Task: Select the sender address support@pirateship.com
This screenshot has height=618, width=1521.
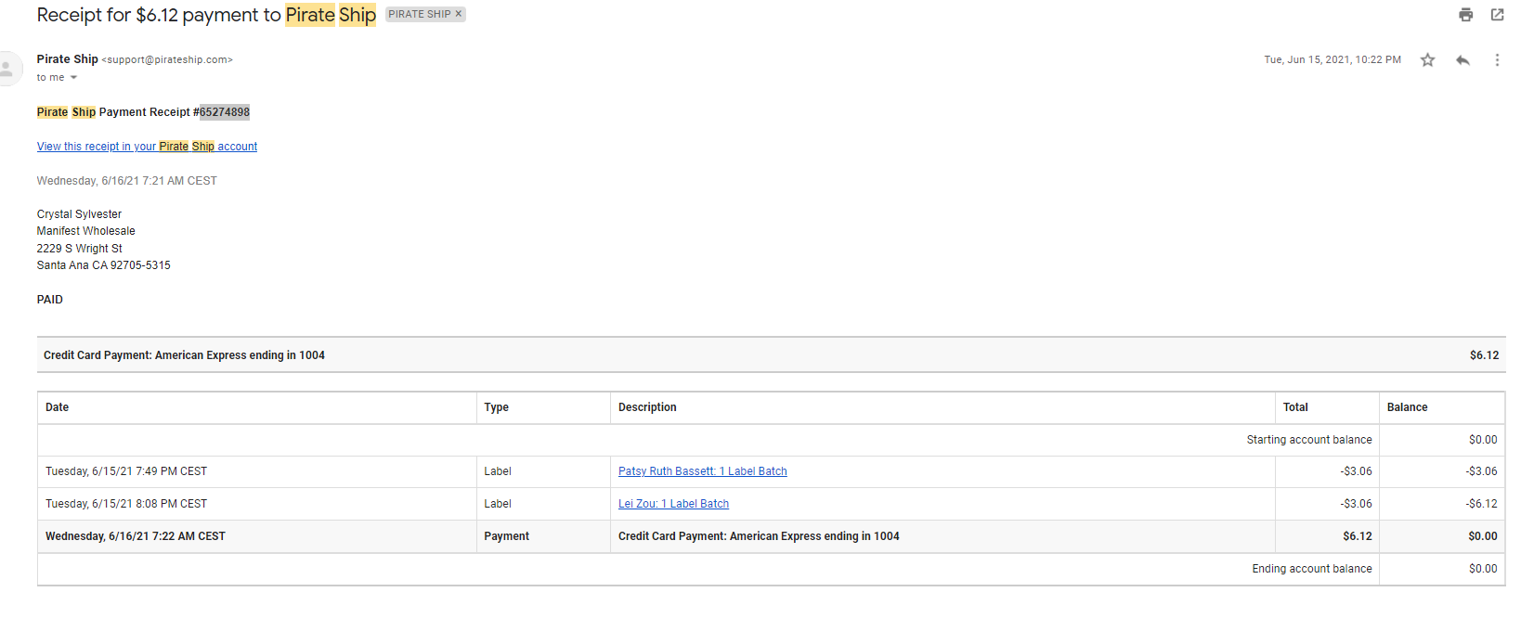Action: 167,59
